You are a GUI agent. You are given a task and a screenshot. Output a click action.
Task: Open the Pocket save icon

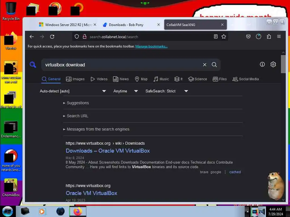pos(248,36)
